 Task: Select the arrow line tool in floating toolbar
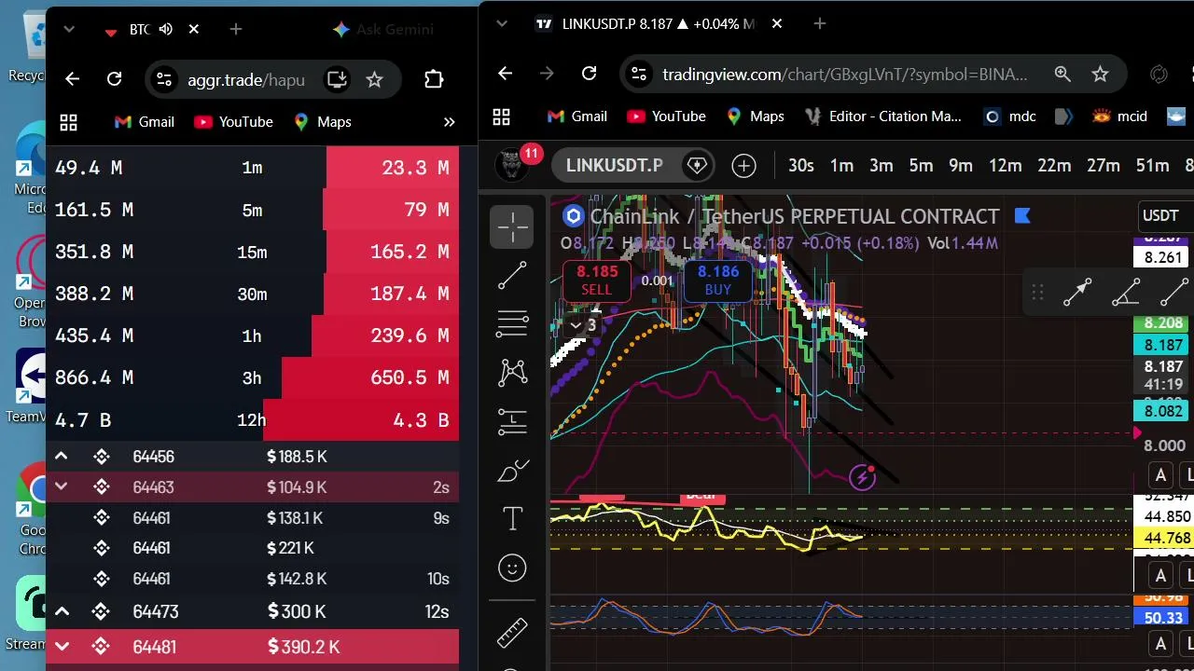(x=1077, y=293)
